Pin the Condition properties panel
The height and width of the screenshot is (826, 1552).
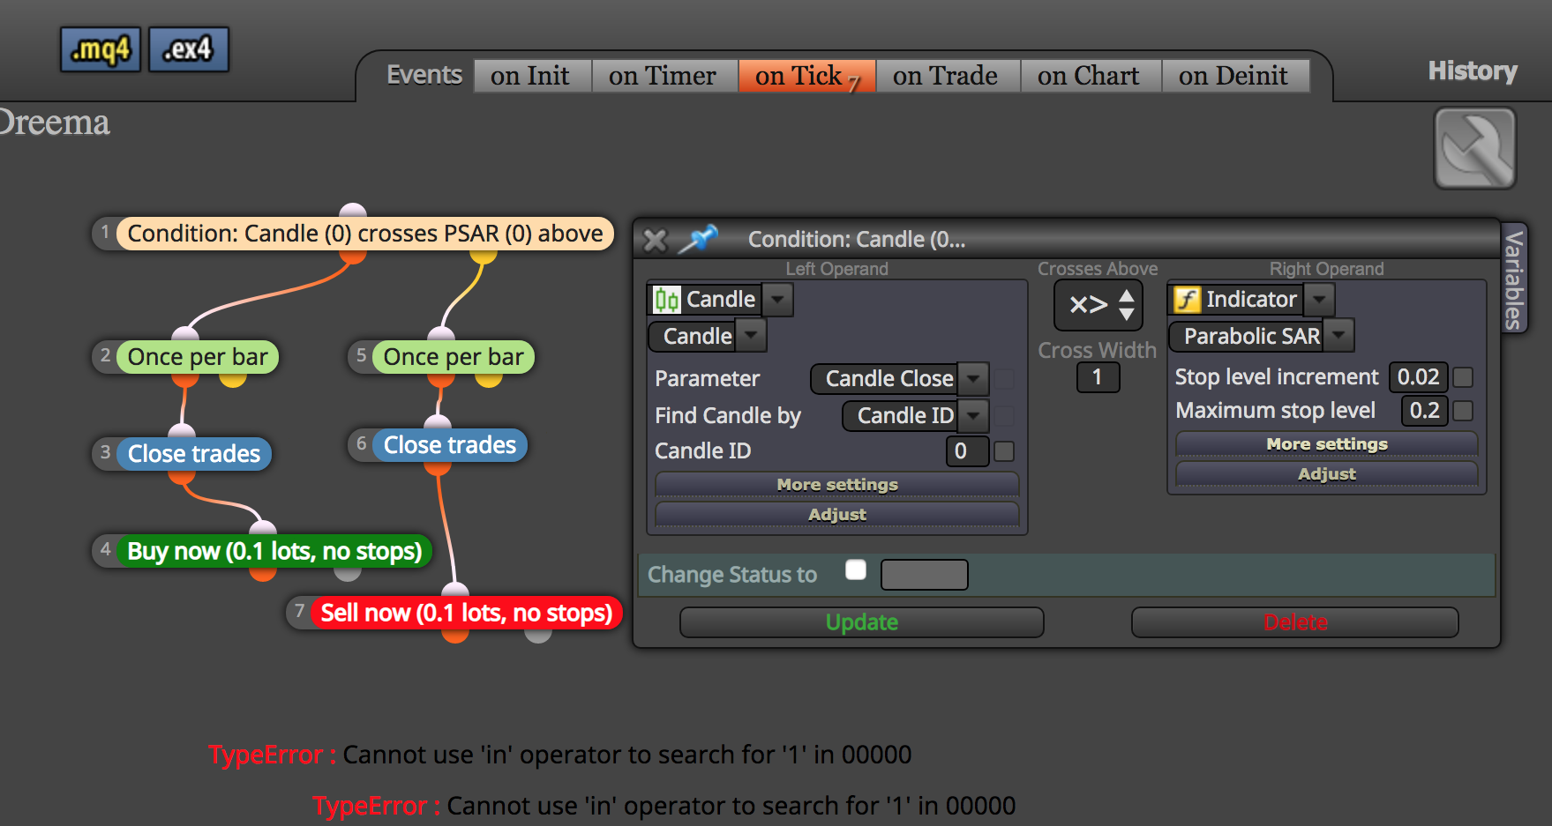click(x=699, y=238)
